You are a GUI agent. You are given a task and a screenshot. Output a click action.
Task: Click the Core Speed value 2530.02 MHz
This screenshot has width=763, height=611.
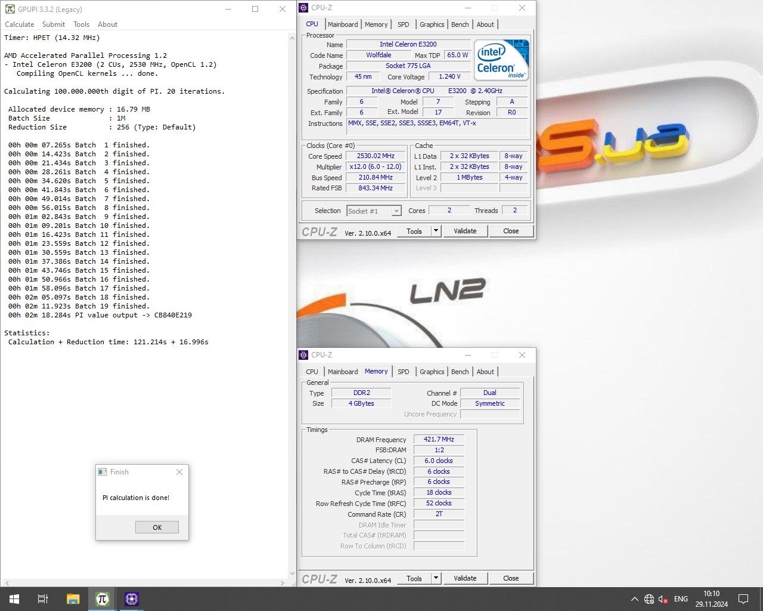point(376,156)
